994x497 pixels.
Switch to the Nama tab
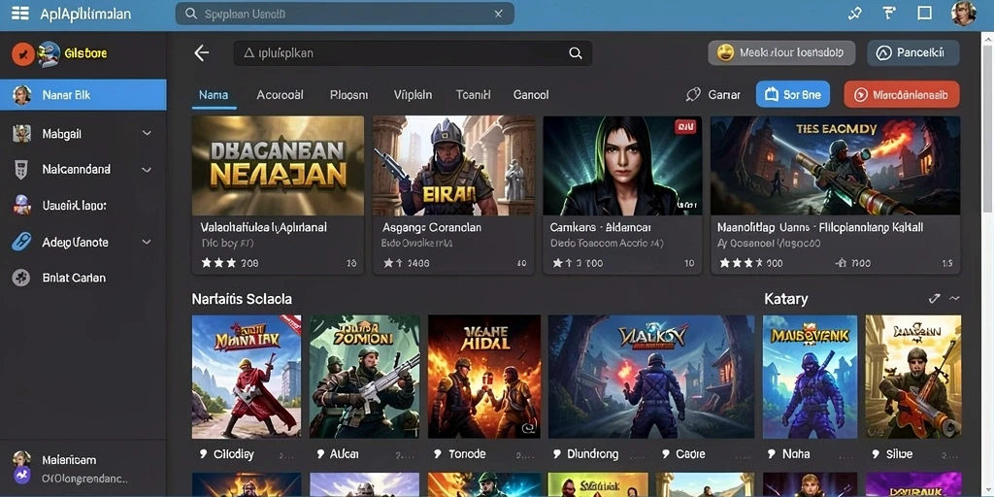[x=213, y=95]
